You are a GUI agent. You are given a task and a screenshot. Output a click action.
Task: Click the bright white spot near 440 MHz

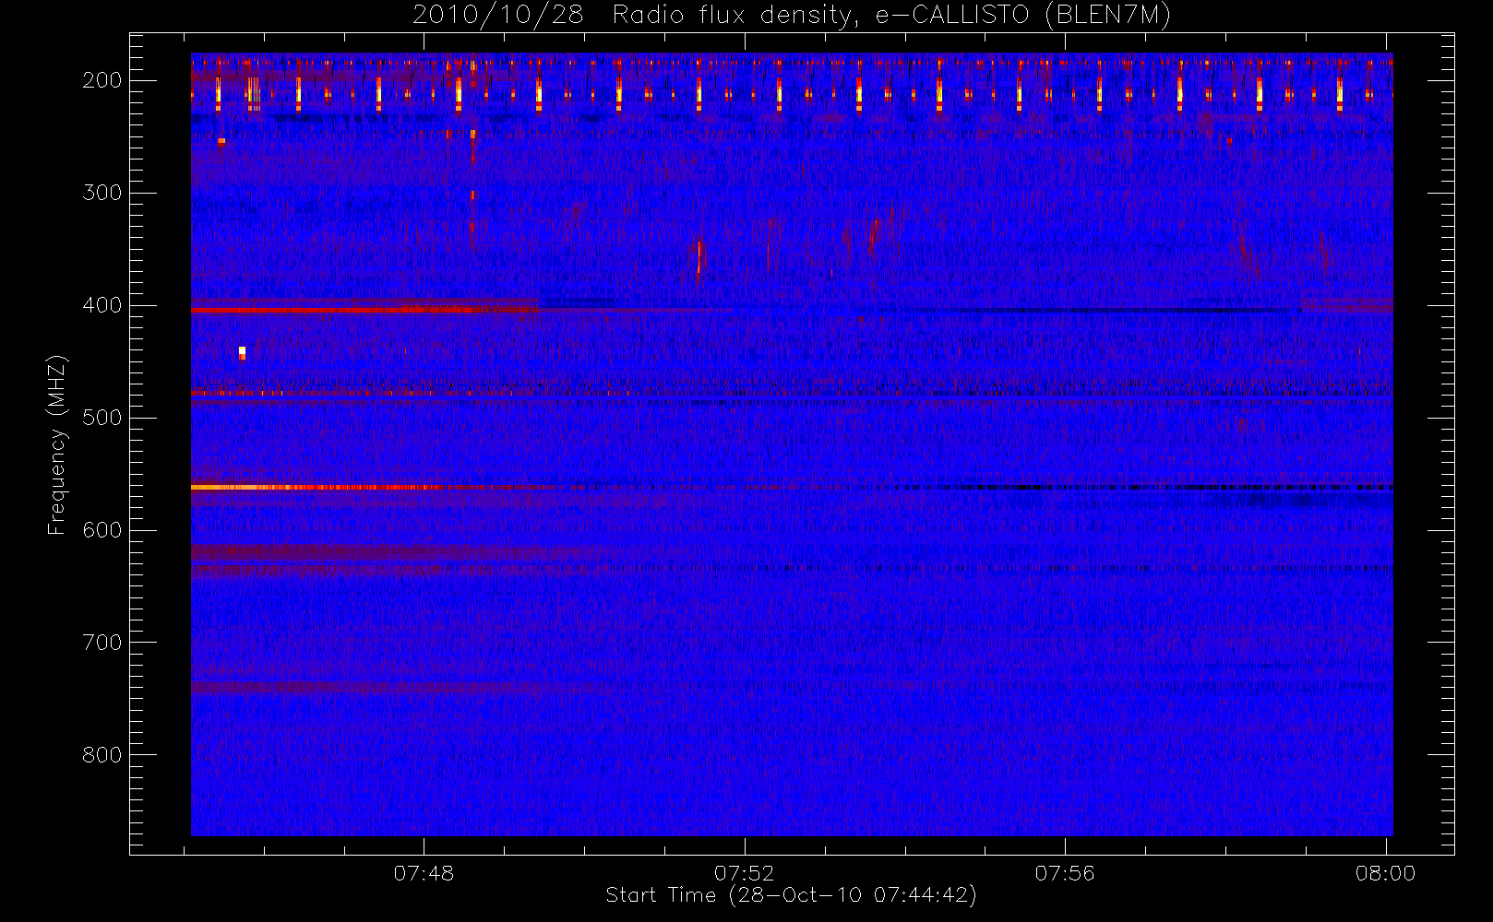coord(242,351)
